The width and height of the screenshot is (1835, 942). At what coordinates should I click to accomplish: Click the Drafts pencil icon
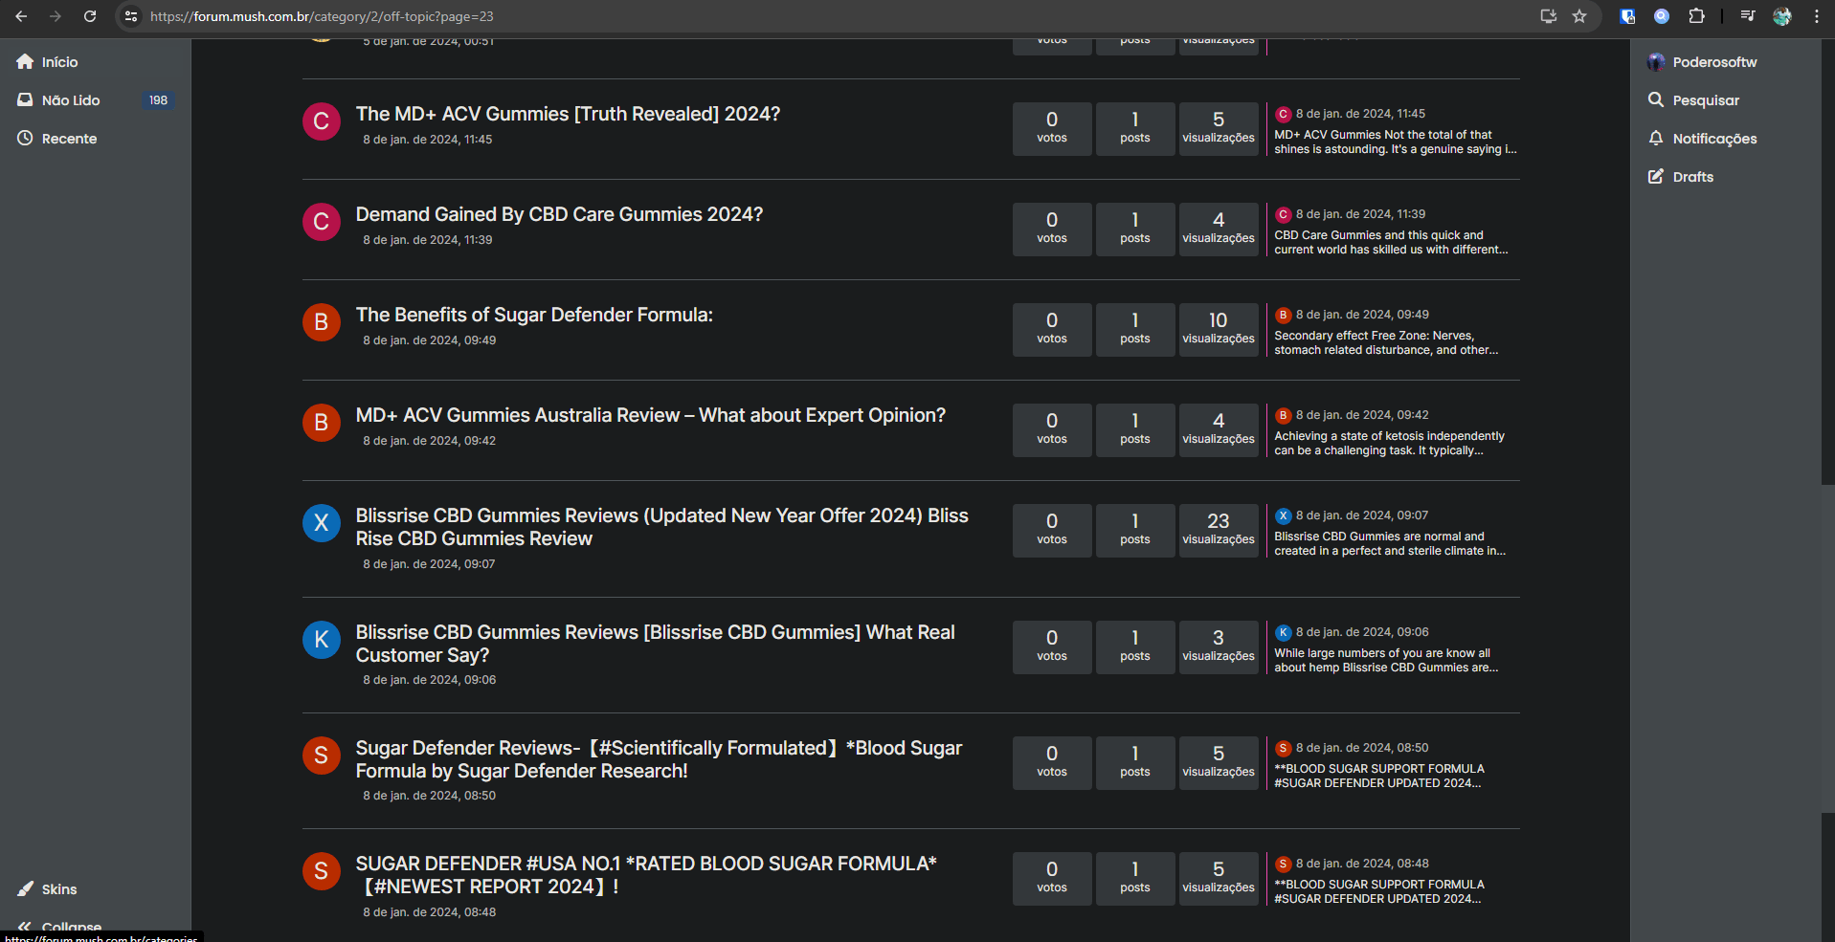tap(1656, 176)
